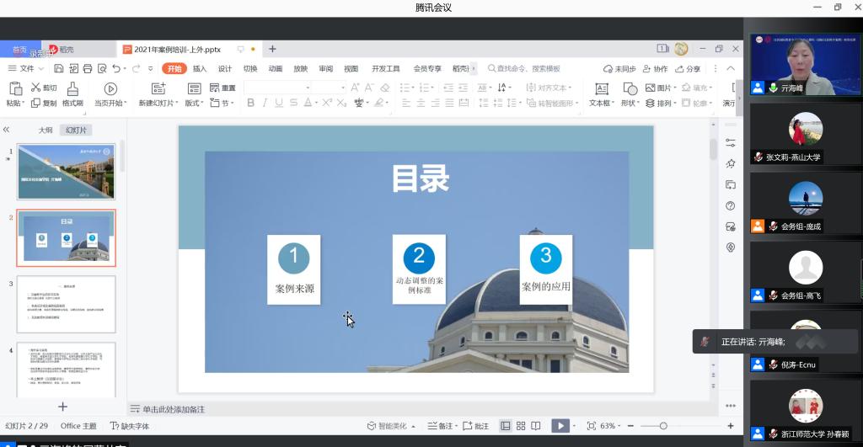Toggle normal view button in status bar
The image size is (863, 447).
tap(506, 426)
